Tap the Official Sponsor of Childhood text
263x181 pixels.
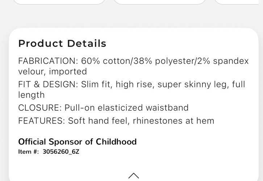pos(77,142)
